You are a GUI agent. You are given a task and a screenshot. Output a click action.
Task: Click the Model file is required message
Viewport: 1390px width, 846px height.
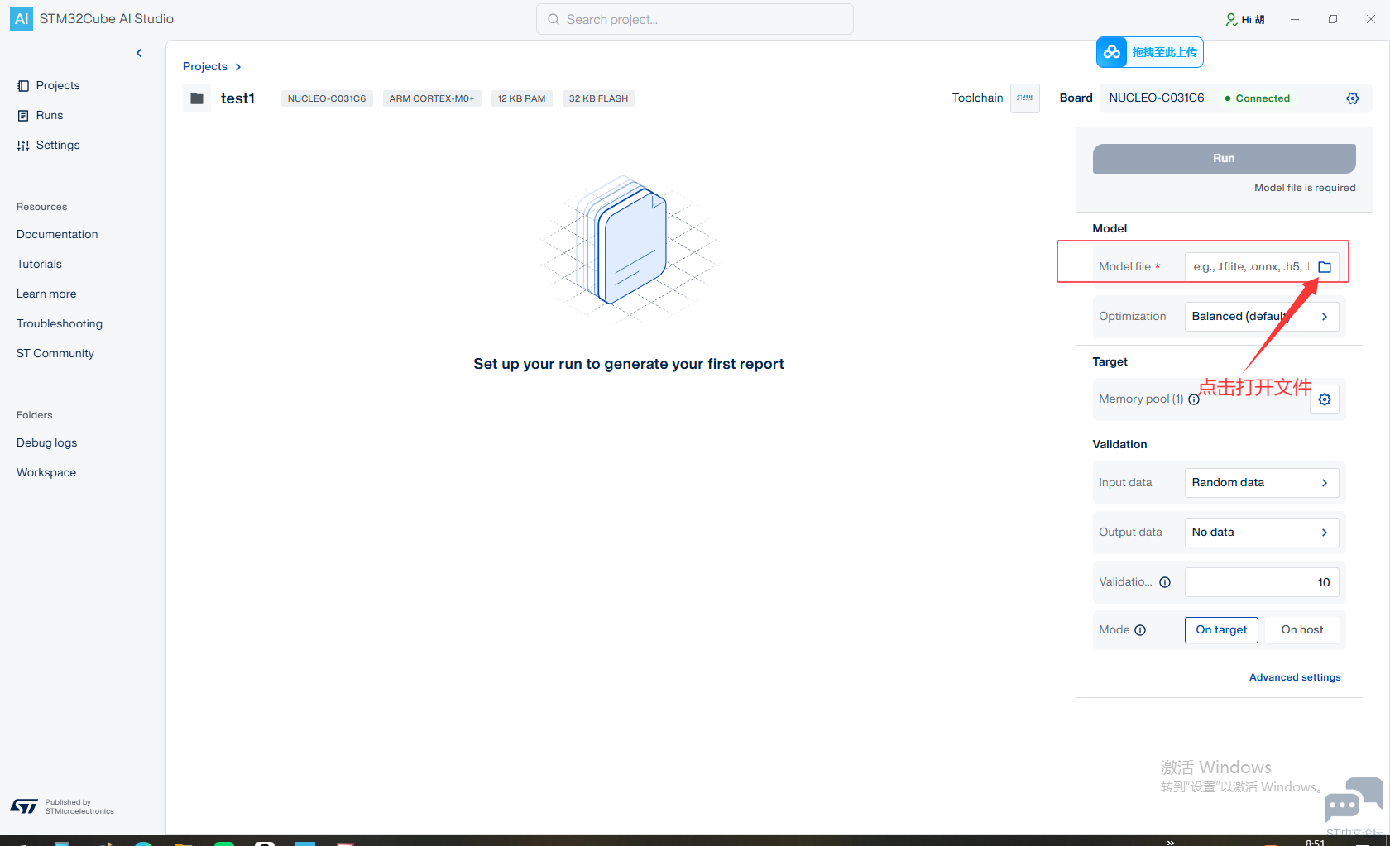pyautogui.click(x=1305, y=188)
